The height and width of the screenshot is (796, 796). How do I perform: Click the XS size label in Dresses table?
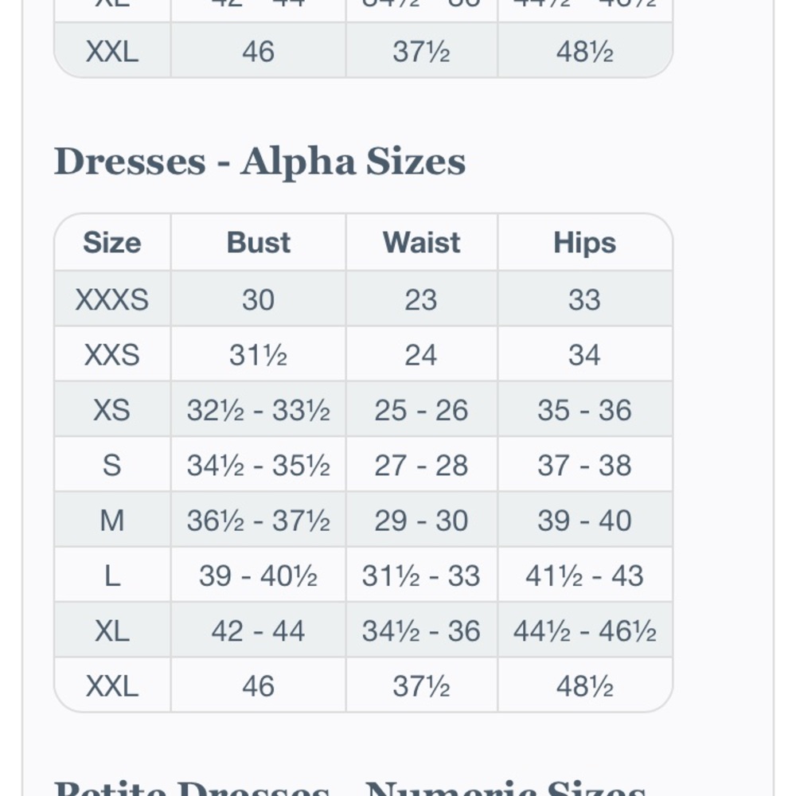click(112, 410)
